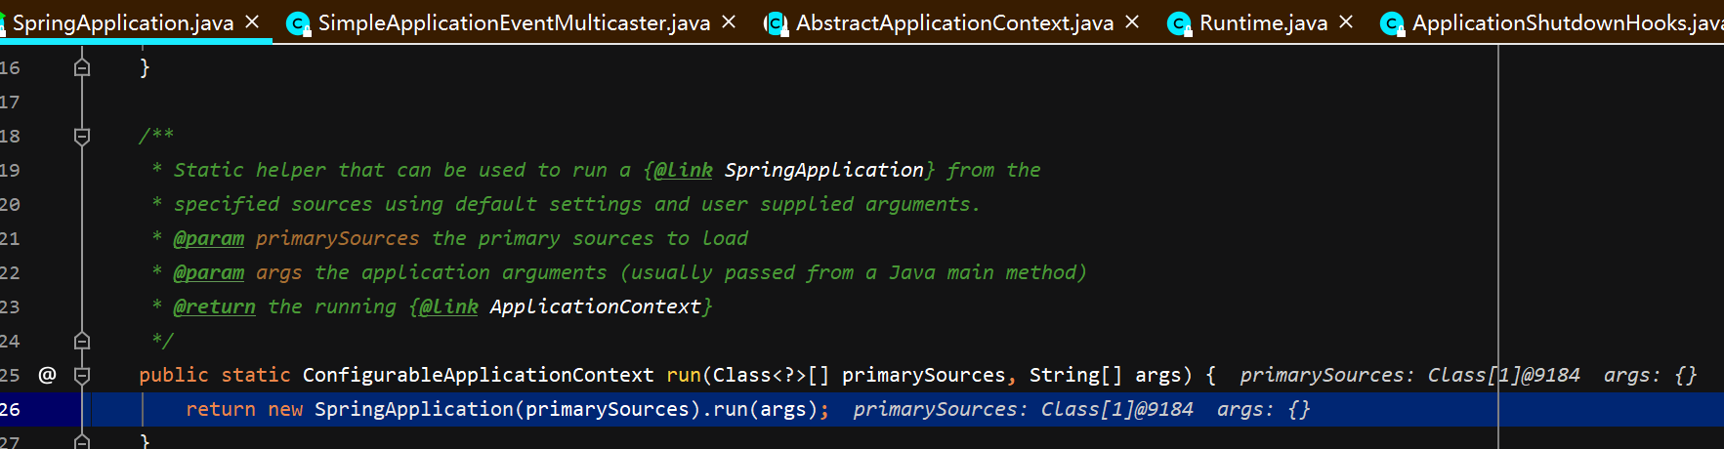The width and height of the screenshot is (1724, 449).
Task: Click 'new SpringApplication' on line 26
Action: [391, 409]
